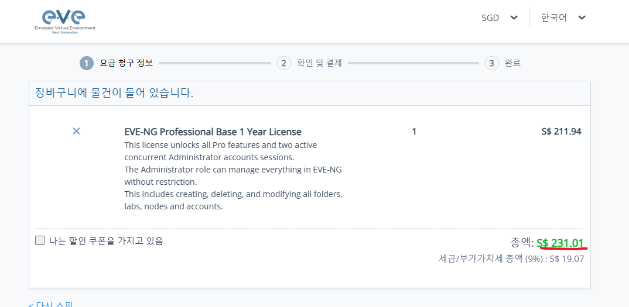Click the line 'This license unlocks all Pro features'
Image resolution: width=629 pixels, height=307 pixels.
221,144
